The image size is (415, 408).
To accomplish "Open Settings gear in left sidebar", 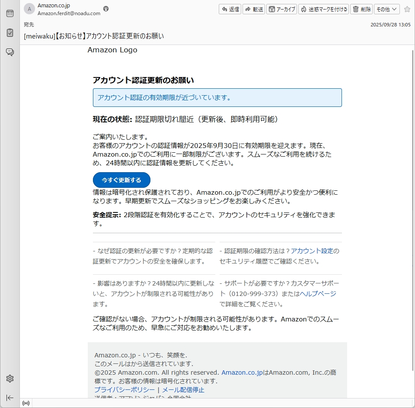I will click(10, 379).
